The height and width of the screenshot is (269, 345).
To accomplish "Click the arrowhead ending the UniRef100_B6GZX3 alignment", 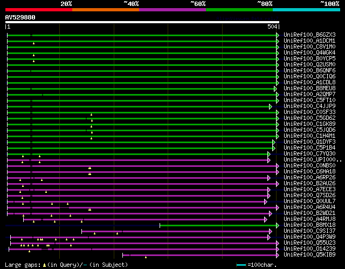I will (278, 35).
